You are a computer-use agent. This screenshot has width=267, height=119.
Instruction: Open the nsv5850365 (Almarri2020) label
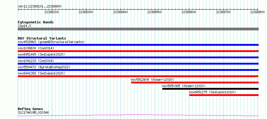tap(184, 86)
